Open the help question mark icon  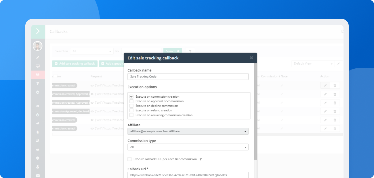38,84
